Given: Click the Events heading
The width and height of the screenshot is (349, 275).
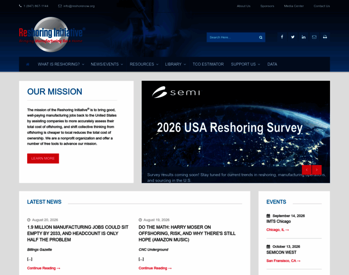Looking at the screenshot, I should point(276,202).
